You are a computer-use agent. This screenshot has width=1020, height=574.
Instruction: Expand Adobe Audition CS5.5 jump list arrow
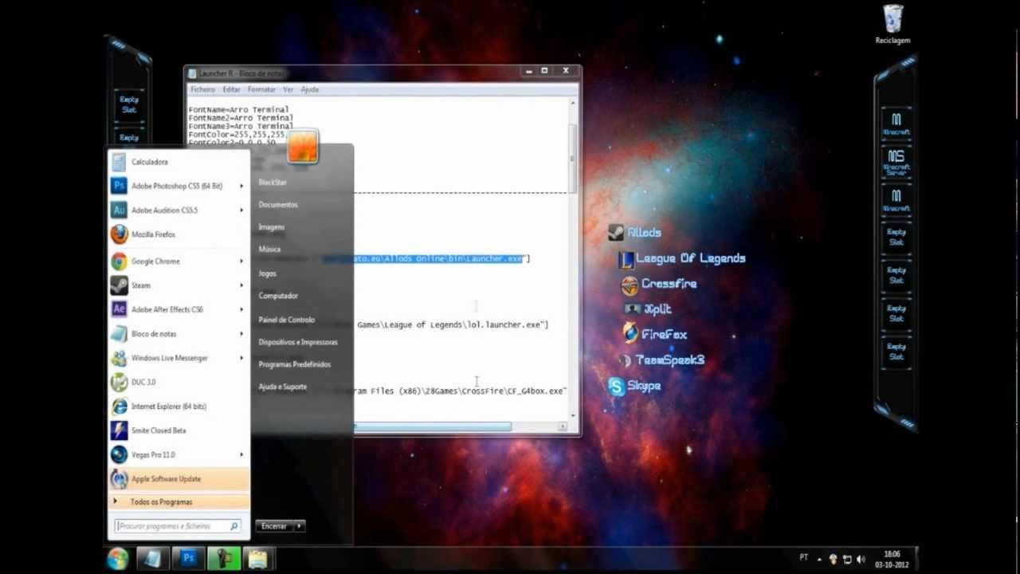tap(241, 210)
